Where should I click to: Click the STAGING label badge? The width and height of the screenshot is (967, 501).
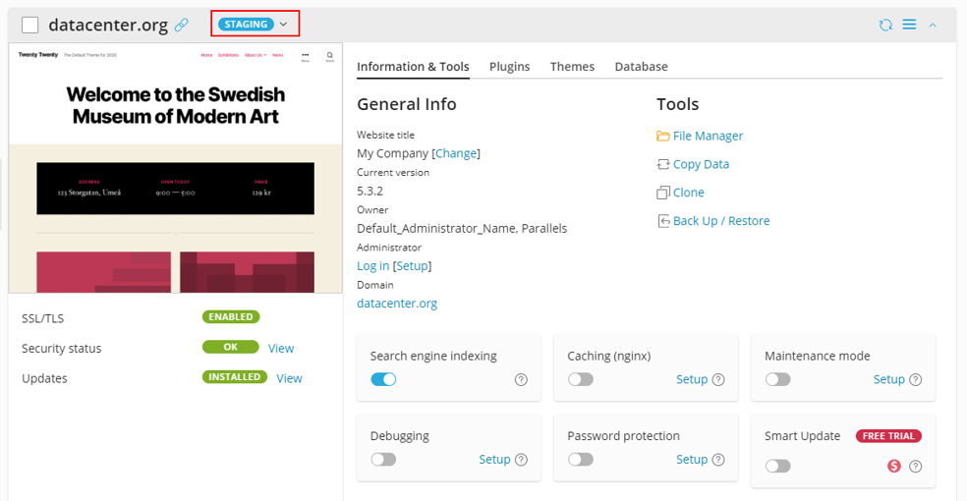coord(246,25)
